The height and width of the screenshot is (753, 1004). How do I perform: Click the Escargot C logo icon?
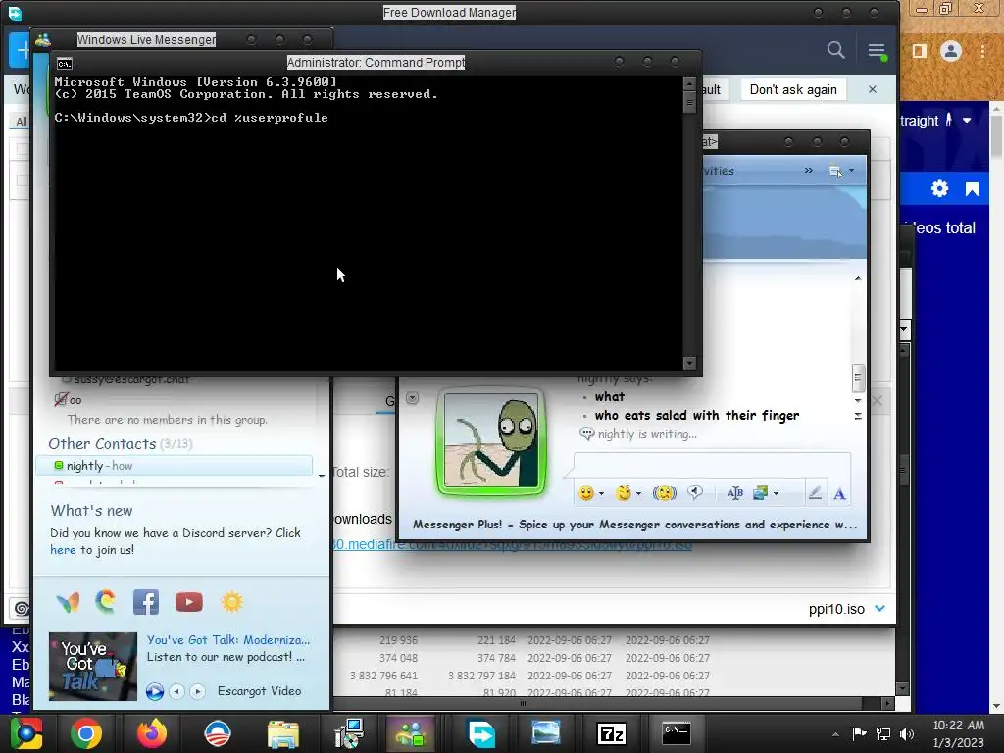coord(106,601)
